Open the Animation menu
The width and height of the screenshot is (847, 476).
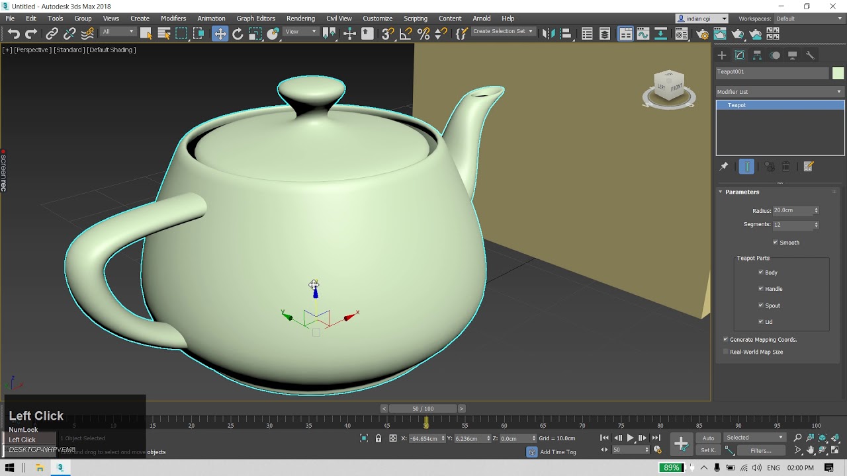click(x=211, y=19)
